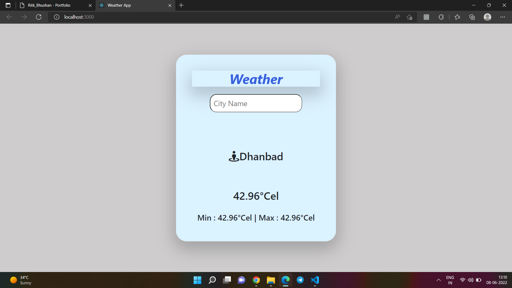Activate Read aloud icon
This screenshot has width=512, height=288.
(397, 17)
